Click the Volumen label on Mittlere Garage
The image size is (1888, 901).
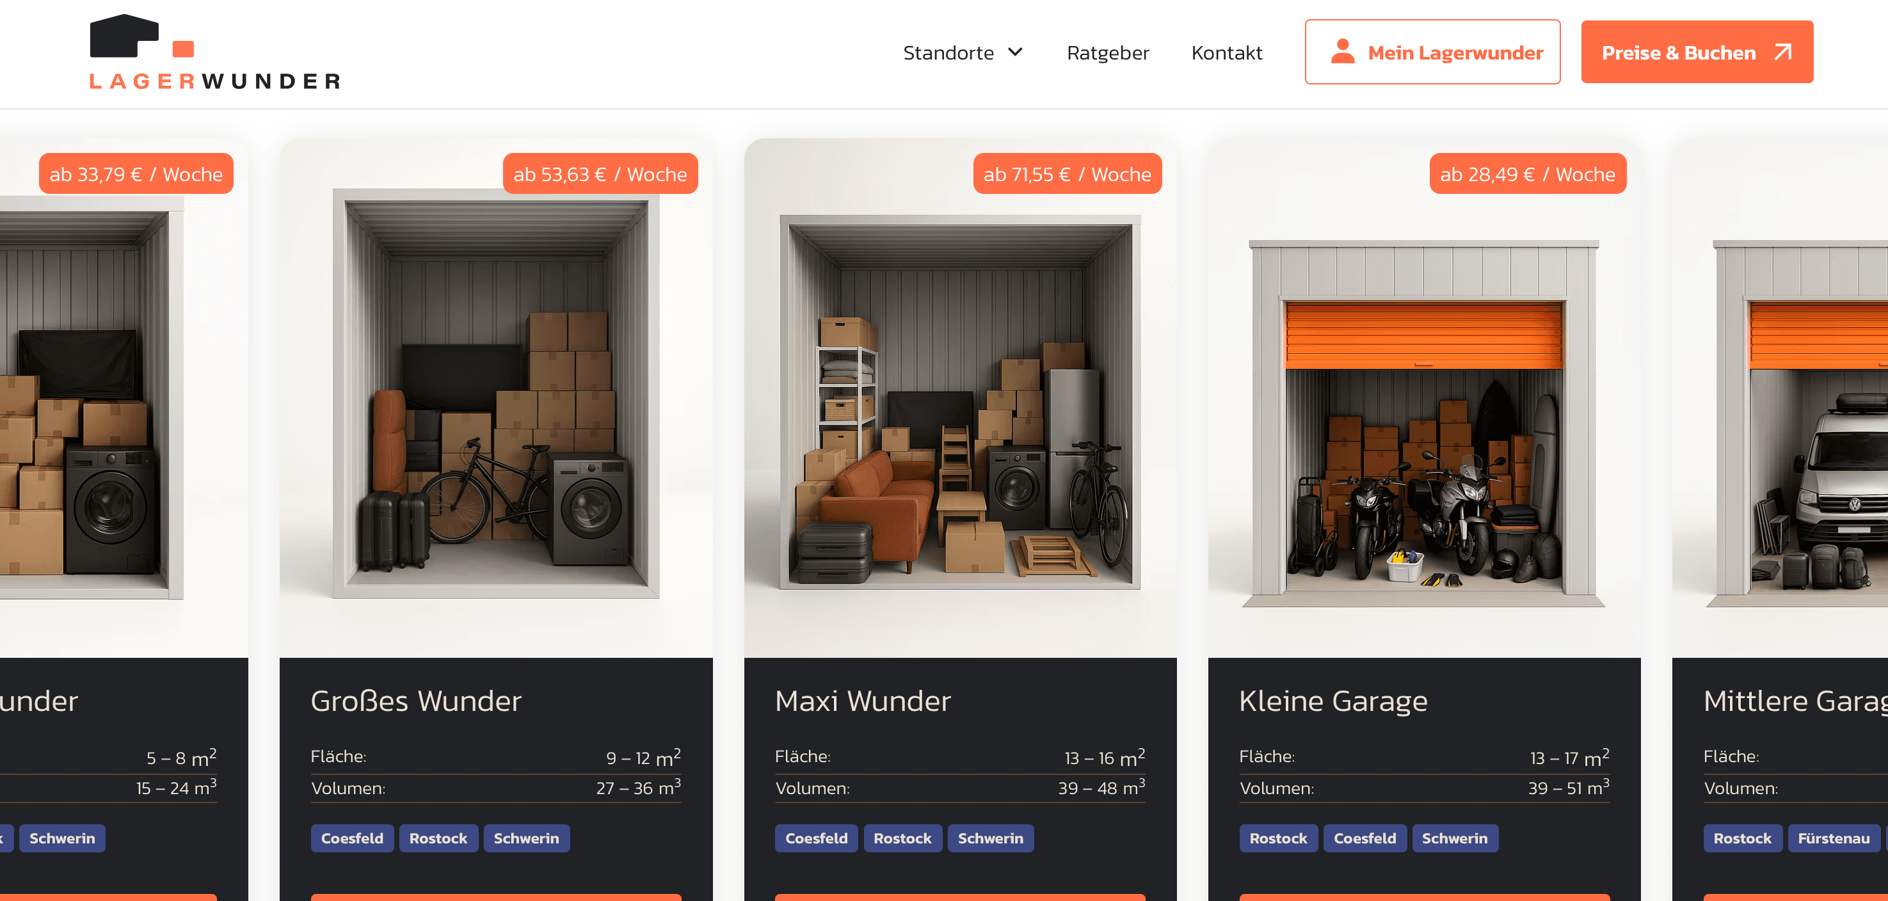click(x=1741, y=788)
